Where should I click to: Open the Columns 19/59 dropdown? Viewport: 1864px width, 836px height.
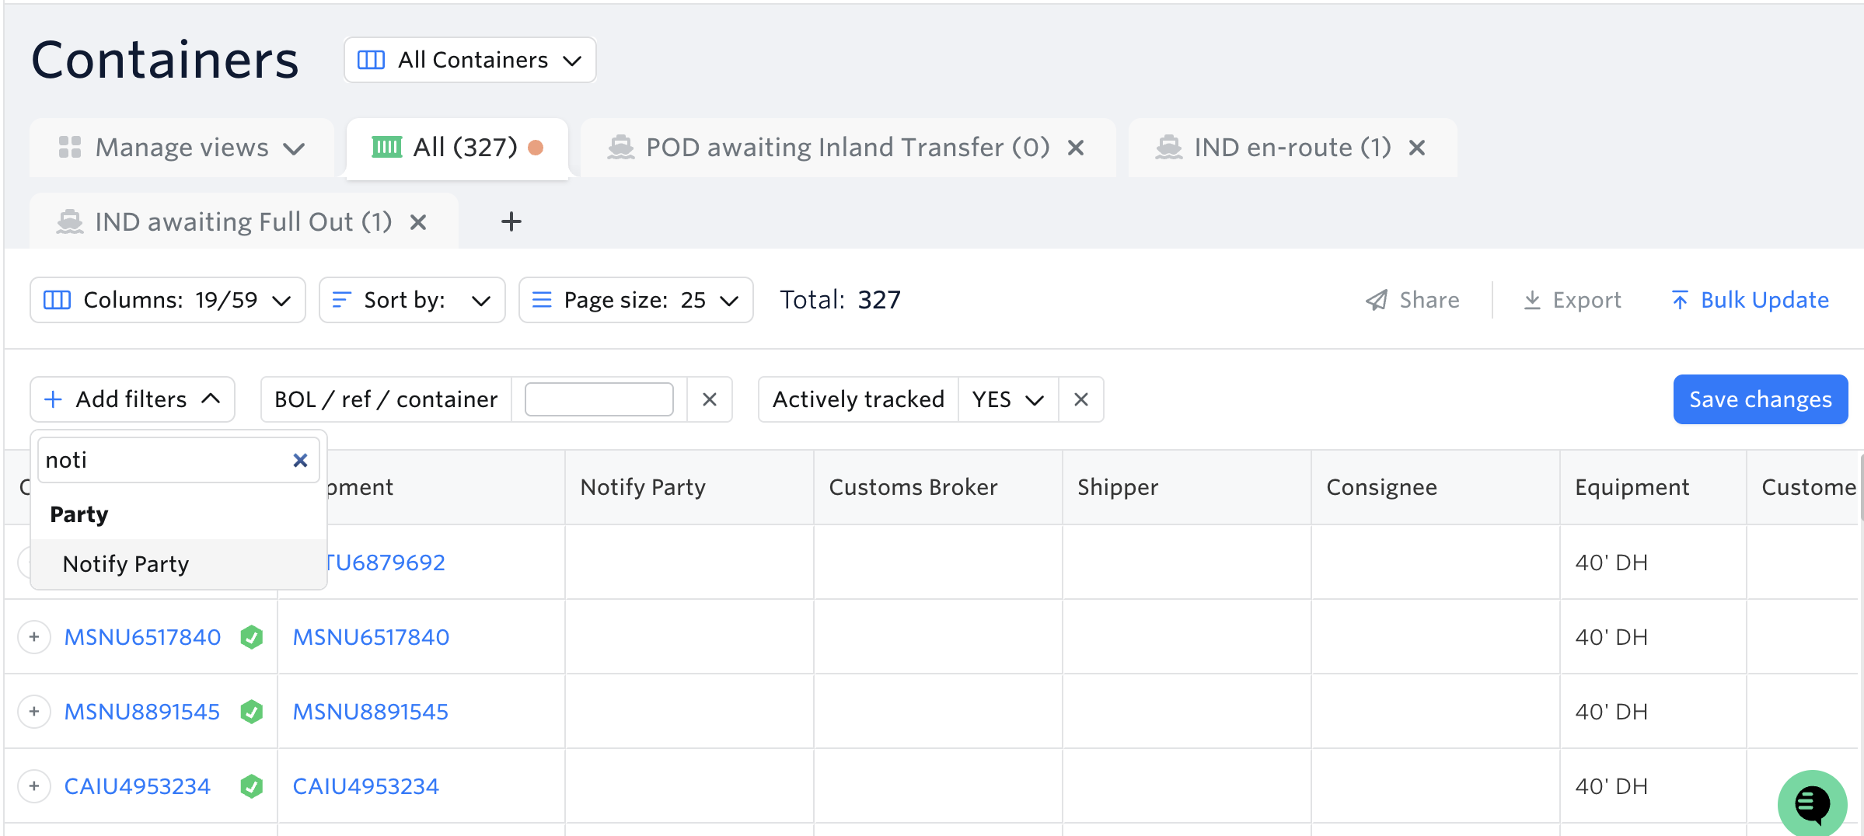(167, 300)
